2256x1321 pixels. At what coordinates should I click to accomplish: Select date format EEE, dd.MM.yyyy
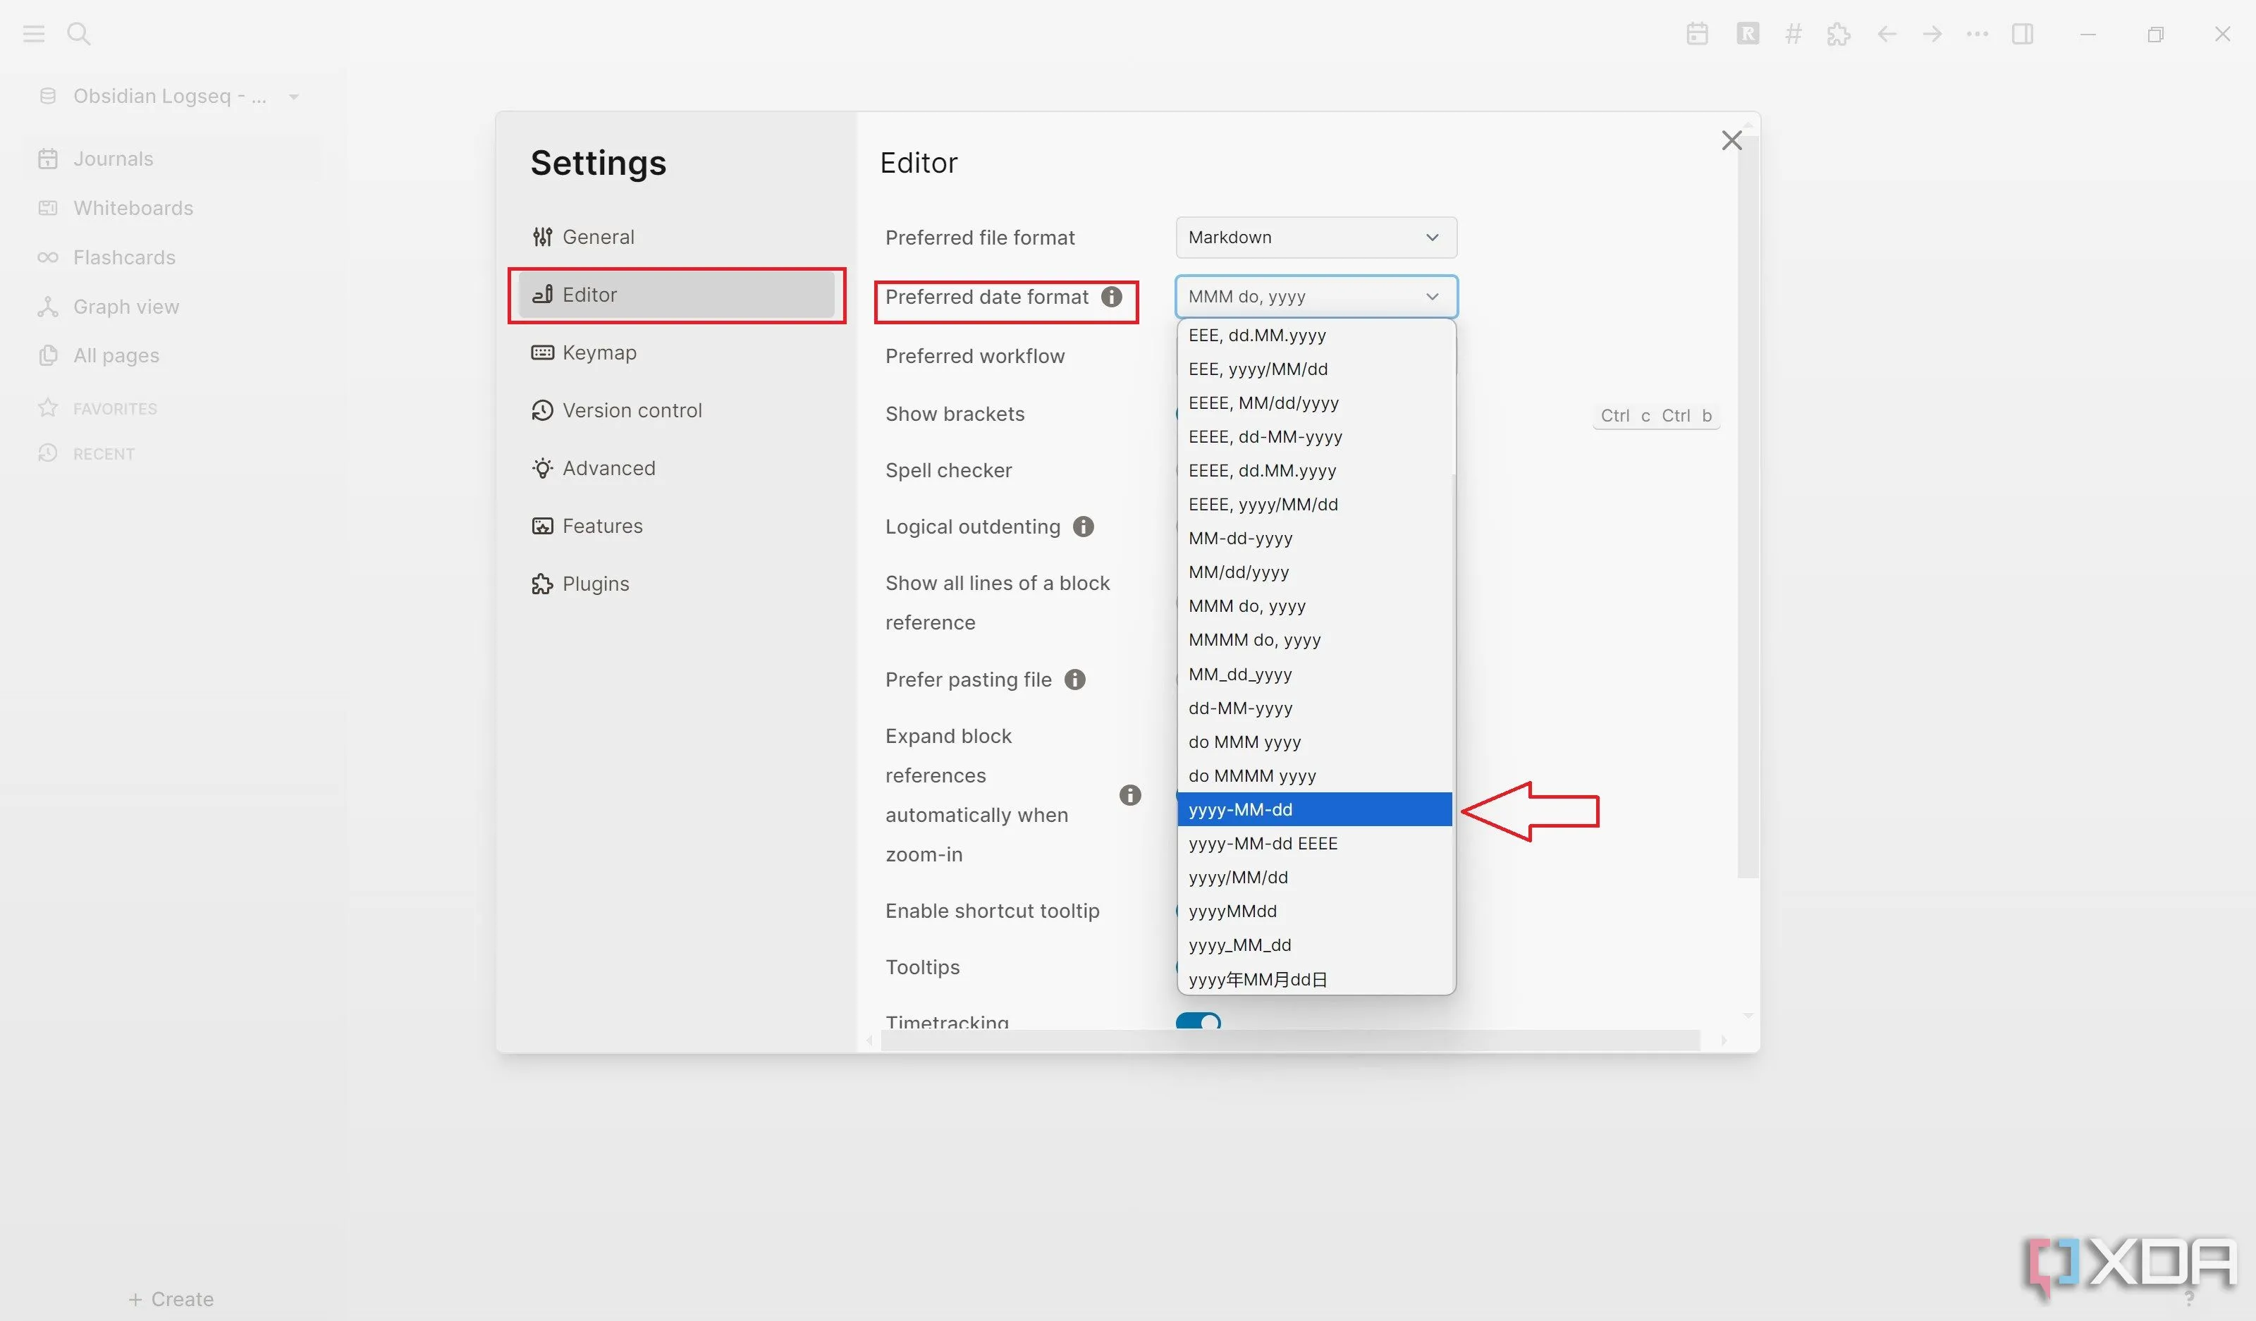point(1314,336)
